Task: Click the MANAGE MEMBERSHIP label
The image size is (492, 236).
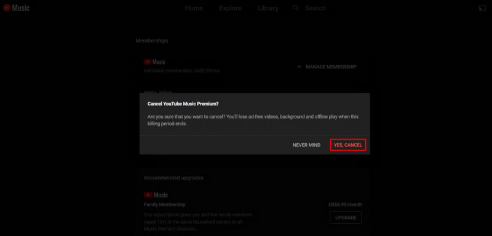Action: (331, 67)
